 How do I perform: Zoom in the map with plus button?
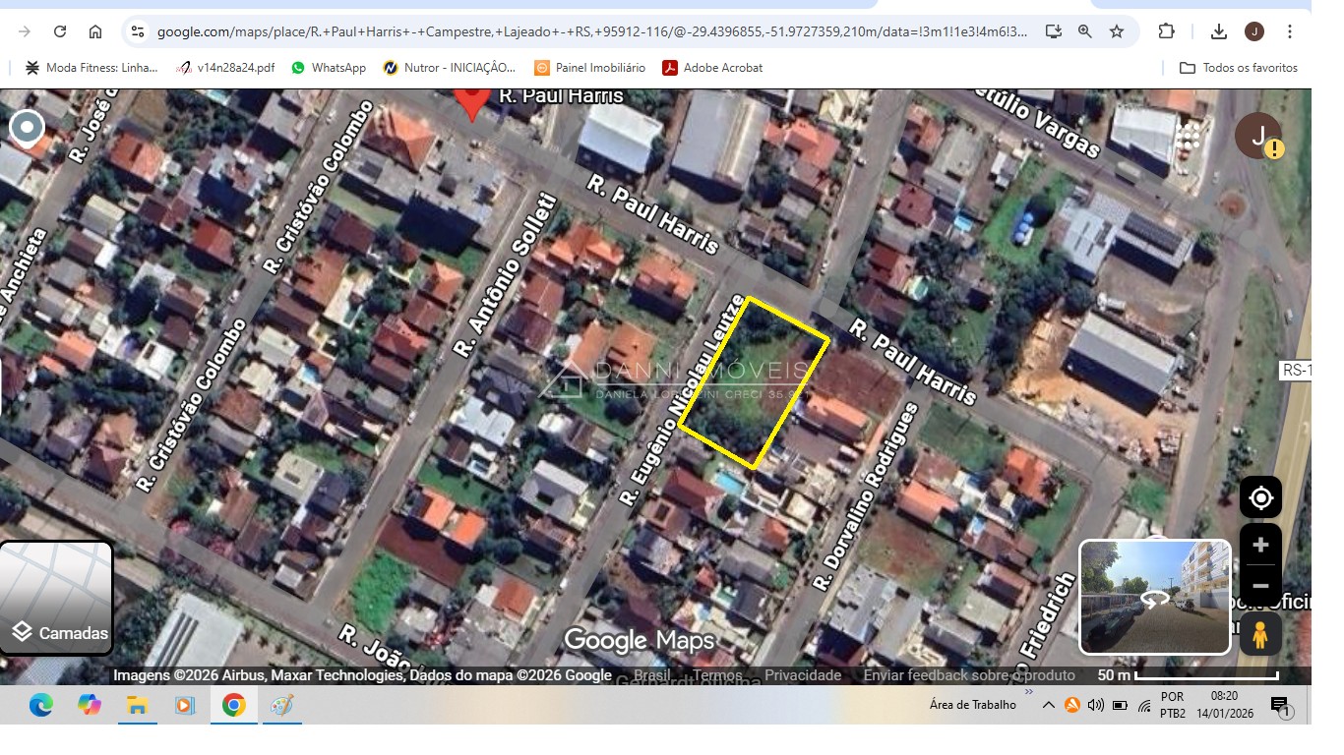(x=1260, y=546)
